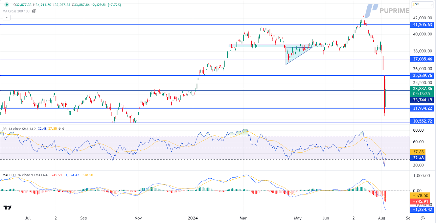
Task: Open chart settings gear icon
Action: pyautogui.click(x=423, y=218)
